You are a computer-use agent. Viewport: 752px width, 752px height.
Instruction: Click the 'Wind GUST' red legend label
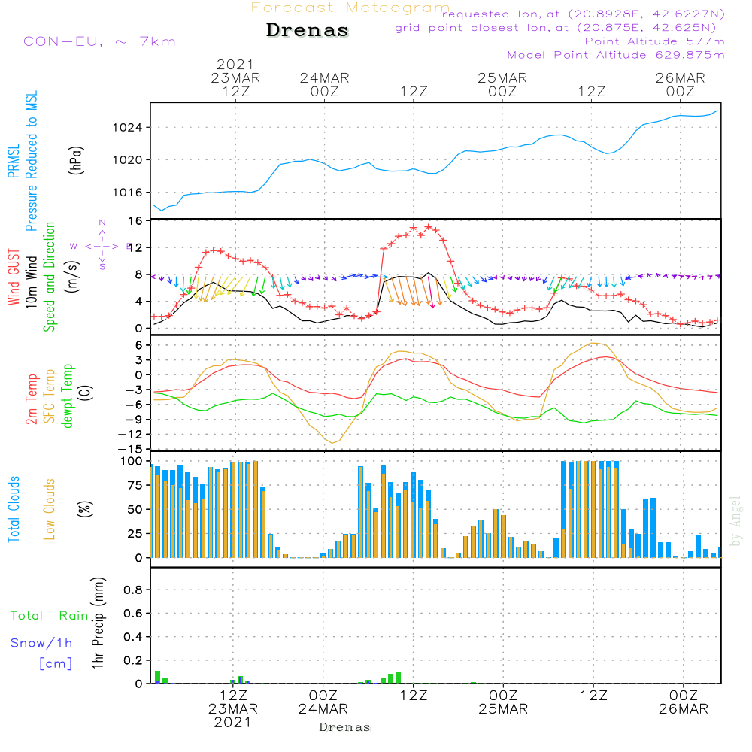tap(14, 277)
